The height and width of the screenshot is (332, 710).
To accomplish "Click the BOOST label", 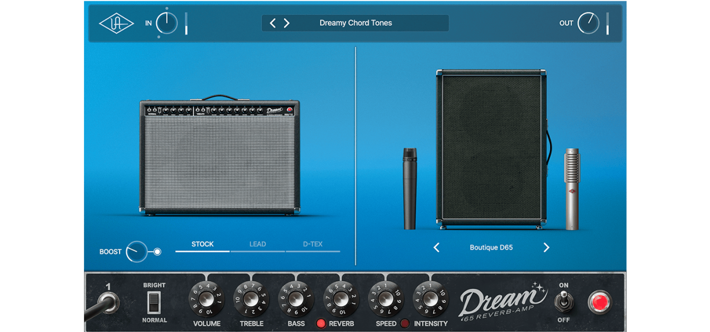I will coord(111,252).
